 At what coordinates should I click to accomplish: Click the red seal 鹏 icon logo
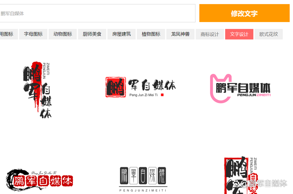tap(115, 86)
